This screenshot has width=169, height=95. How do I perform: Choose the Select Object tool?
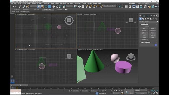click(39, 7)
